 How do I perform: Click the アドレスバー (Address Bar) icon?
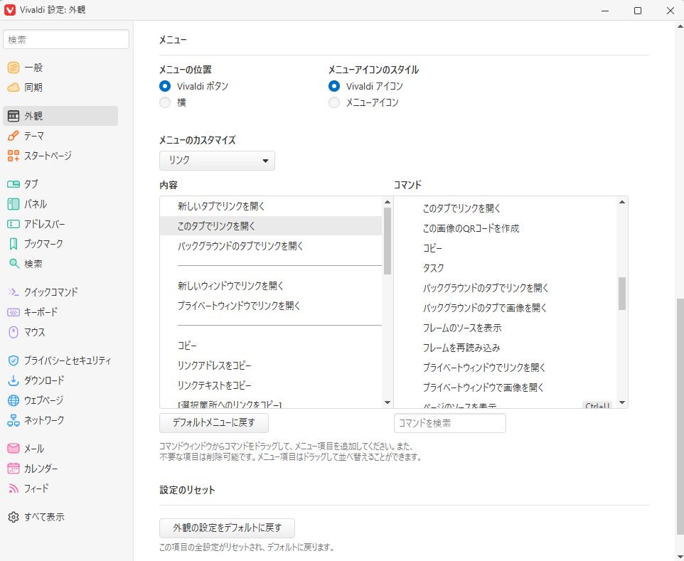(14, 224)
